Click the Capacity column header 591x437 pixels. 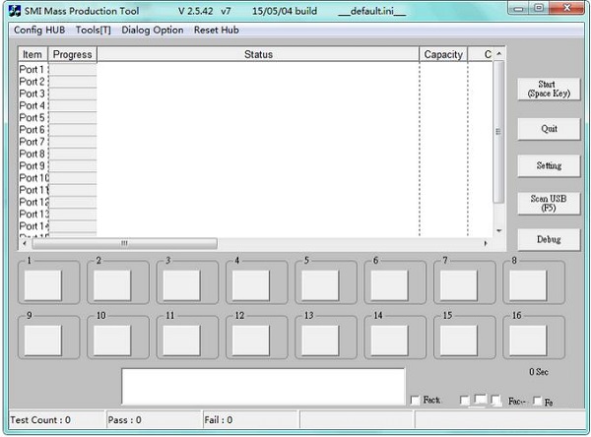[443, 55]
